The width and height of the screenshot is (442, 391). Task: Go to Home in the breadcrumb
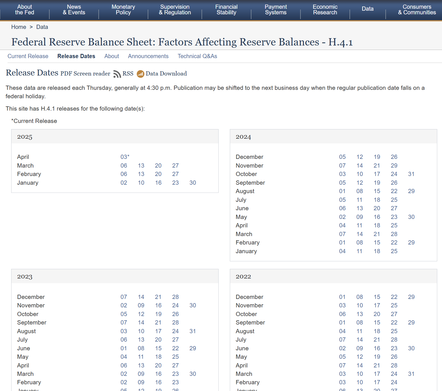(19, 27)
